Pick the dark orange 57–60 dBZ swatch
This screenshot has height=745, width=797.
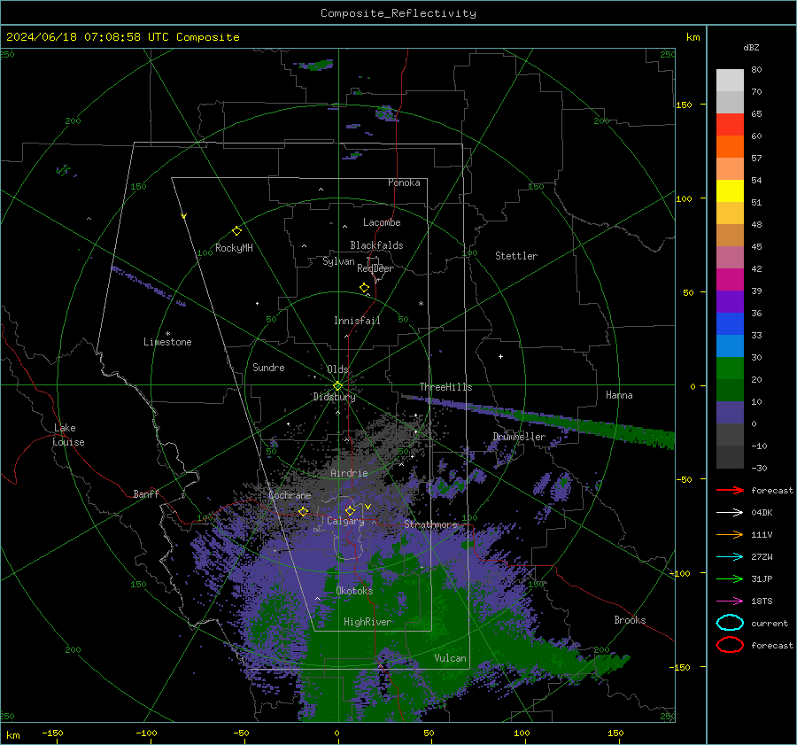[730, 147]
